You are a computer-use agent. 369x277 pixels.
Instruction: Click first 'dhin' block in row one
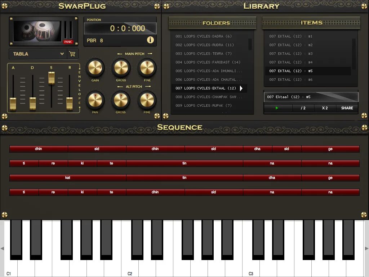pyautogui.click(x=39, y=149)
